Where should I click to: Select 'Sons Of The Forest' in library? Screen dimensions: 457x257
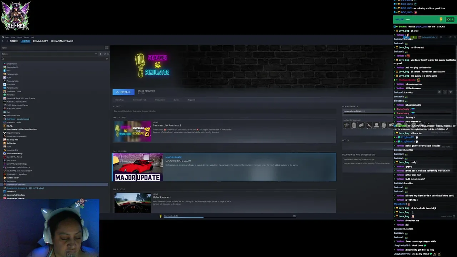pyautogui.click(x=14, y=157)
